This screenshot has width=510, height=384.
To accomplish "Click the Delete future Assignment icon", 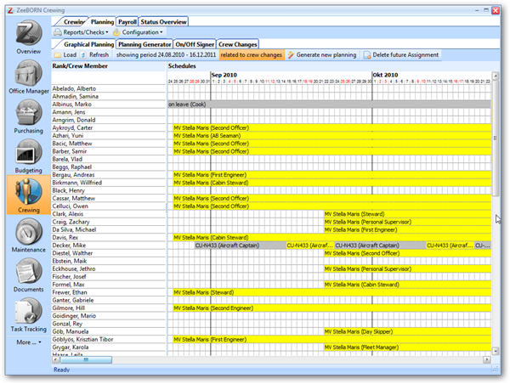I will click(367, 55).
